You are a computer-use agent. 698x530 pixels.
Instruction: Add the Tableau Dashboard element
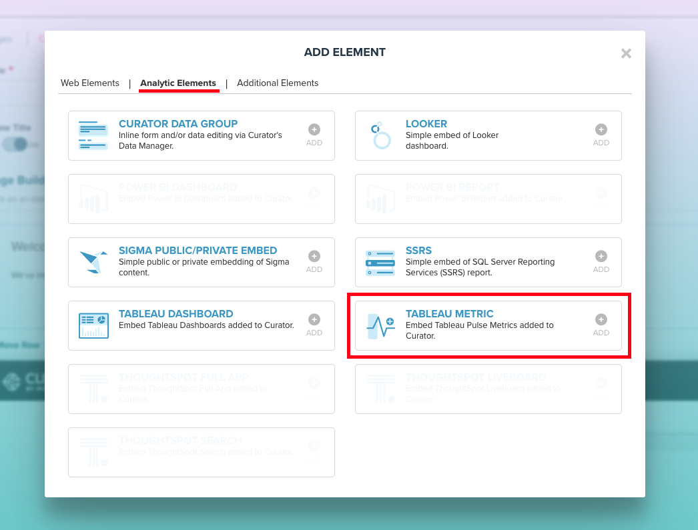[314, 325]
